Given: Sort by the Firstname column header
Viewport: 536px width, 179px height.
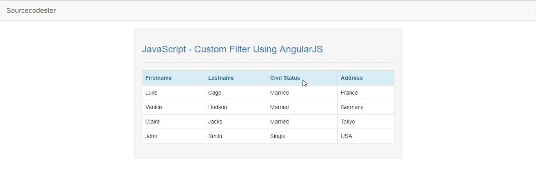Looking at the screenshot, I should [x=173, y=78].
